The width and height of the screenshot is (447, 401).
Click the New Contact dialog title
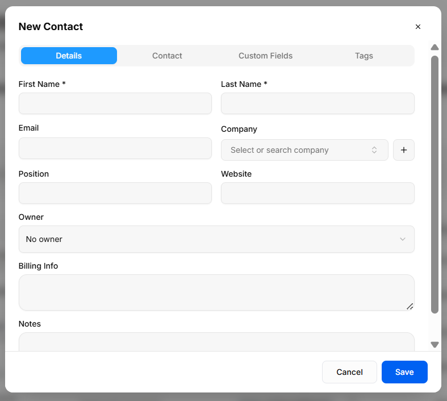pos(51,27)
